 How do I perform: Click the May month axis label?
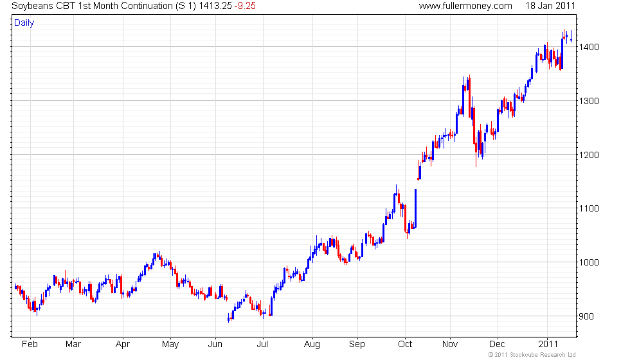(170, 345)
